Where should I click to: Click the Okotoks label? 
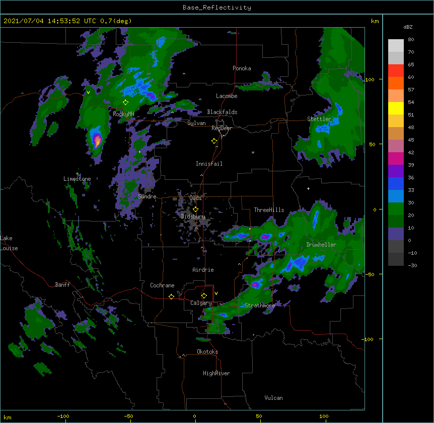pos(207,352)
